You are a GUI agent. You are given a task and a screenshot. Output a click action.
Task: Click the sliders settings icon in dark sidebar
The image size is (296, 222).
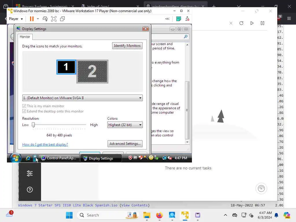(x=30, y=173)
